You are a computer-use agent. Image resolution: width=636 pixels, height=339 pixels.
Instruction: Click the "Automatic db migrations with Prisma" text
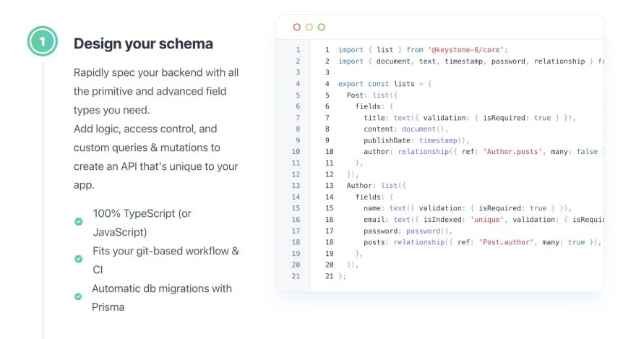tap(162, 297)
